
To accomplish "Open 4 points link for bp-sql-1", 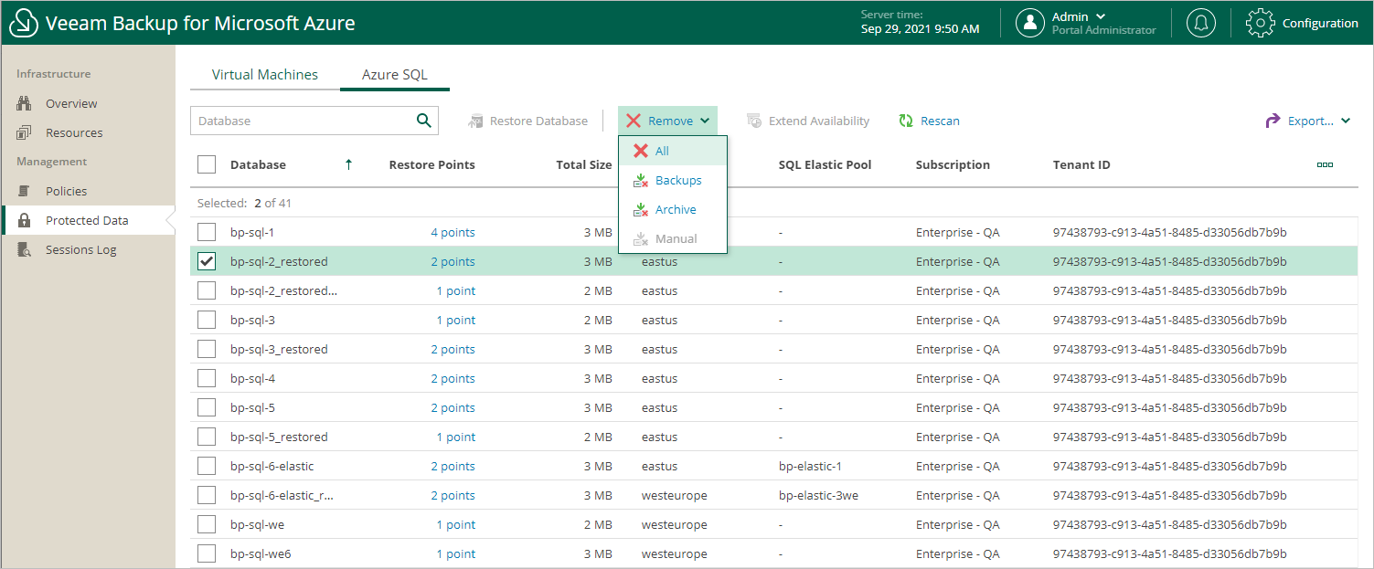I will point(453,232).
